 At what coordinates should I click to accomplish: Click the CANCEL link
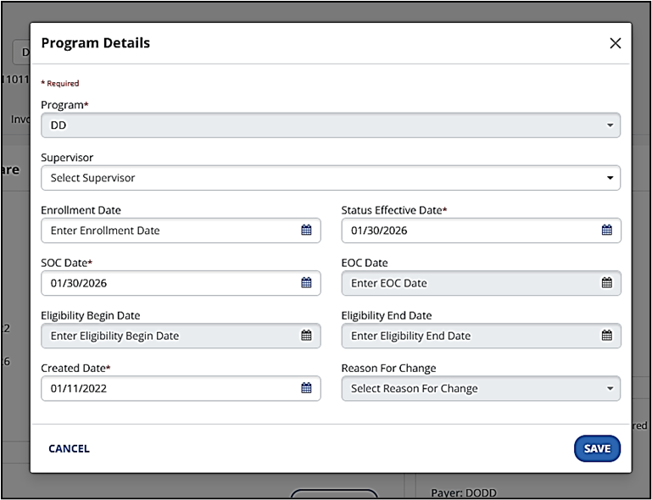(69, 448)
